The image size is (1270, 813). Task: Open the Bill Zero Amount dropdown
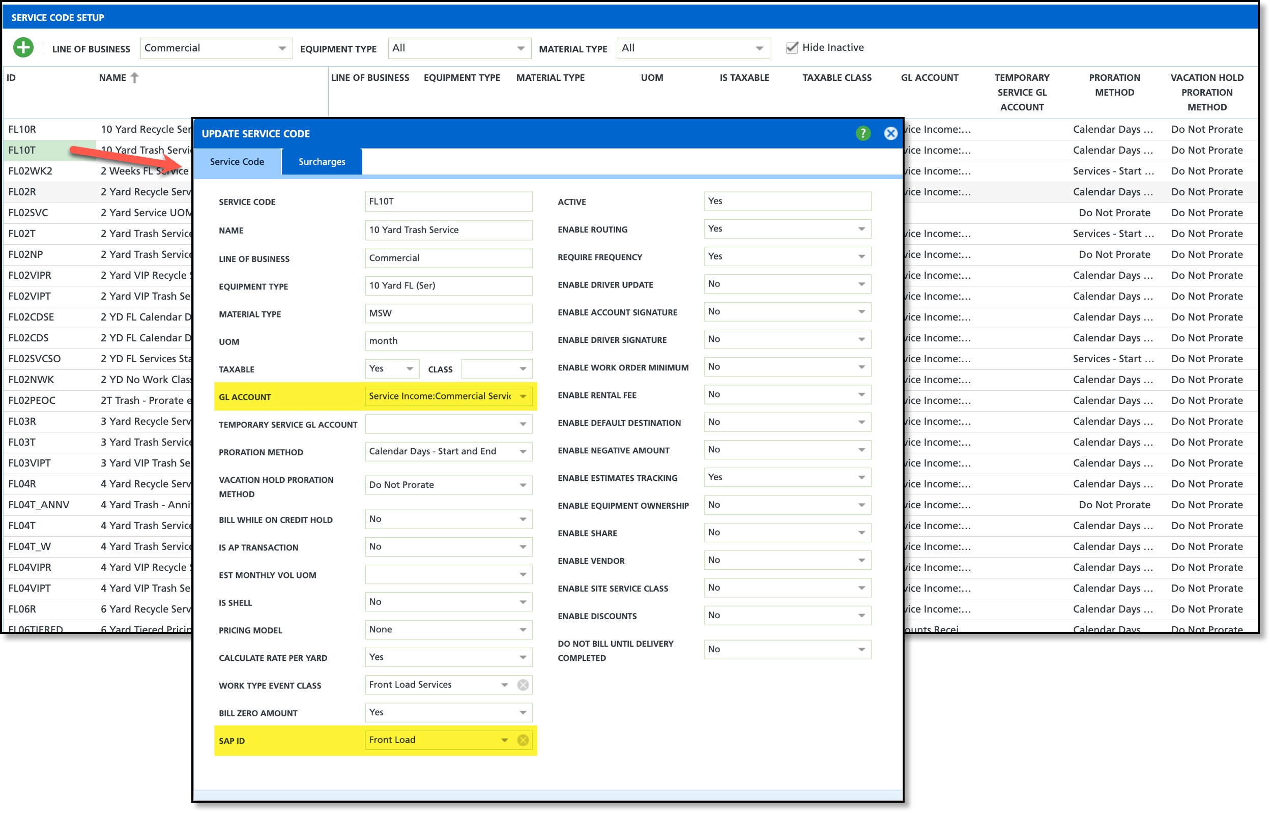[x=523, y=712]
